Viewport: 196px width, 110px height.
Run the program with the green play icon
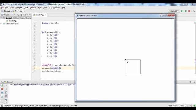182,11
